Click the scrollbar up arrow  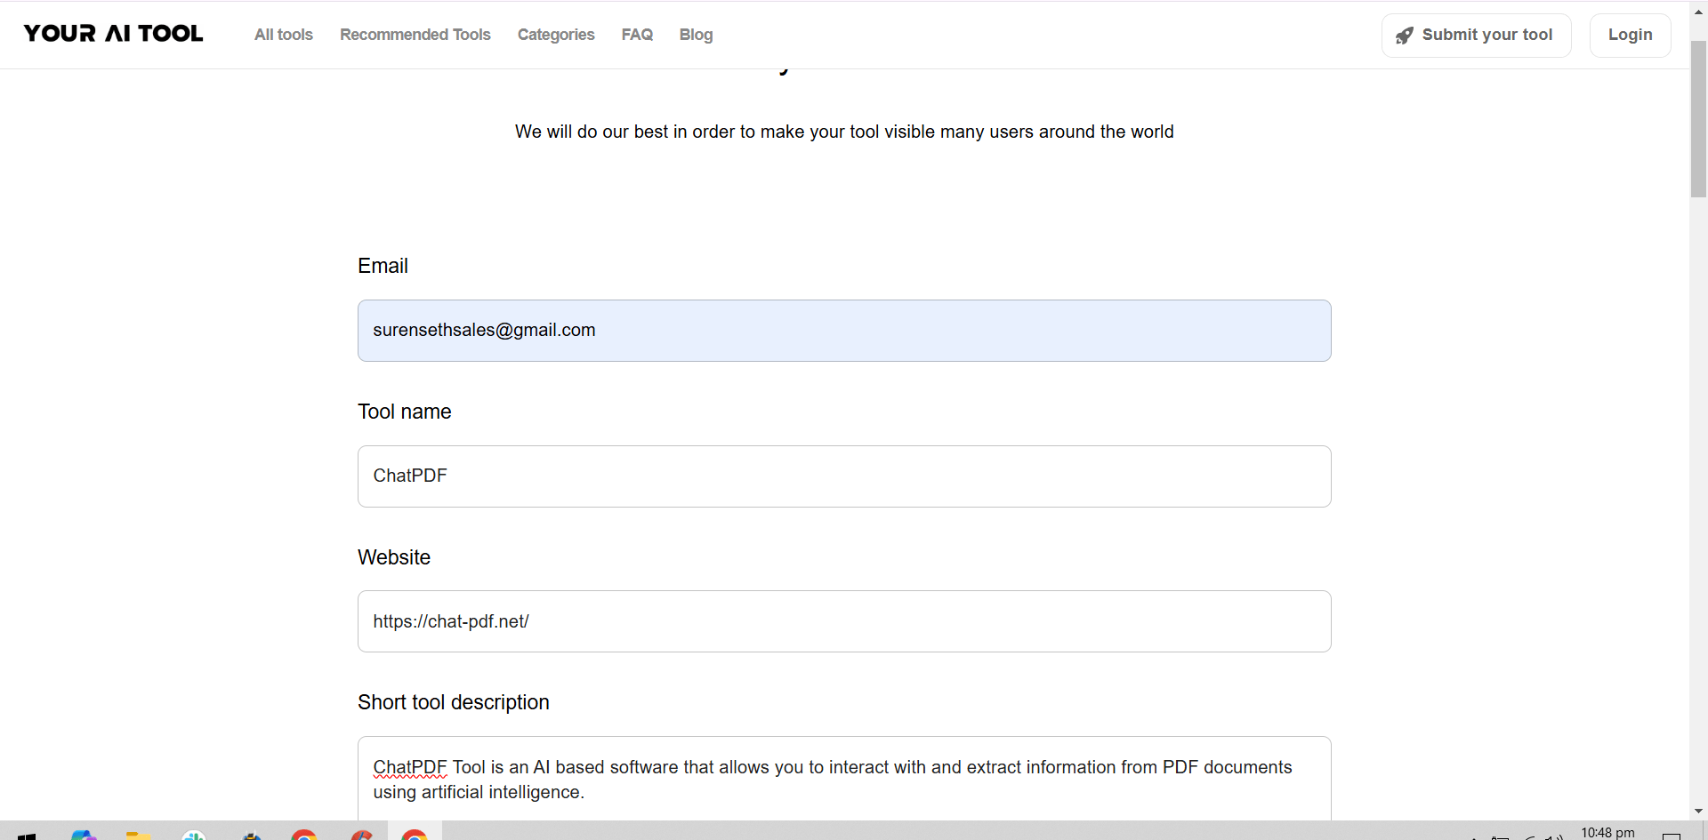click(1698, 11)
